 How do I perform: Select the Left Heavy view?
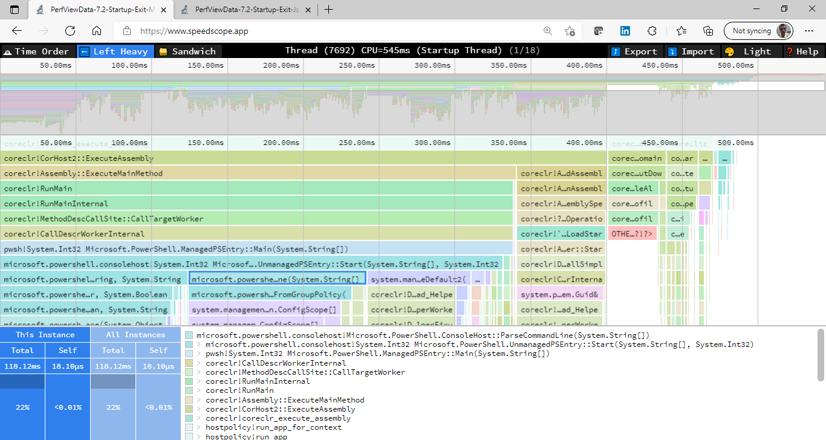[x=115, y=51]
